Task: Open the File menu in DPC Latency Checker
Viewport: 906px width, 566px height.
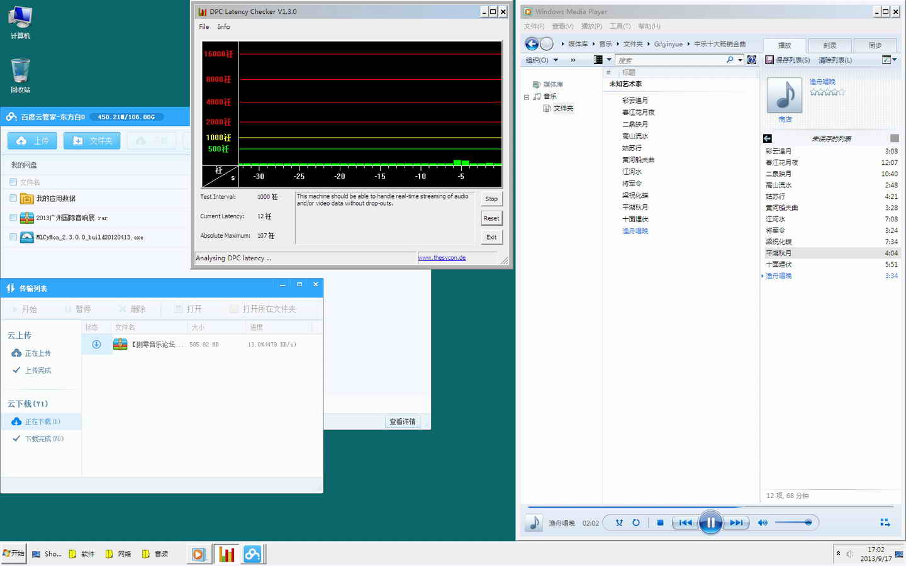Action: pos(204,27)
